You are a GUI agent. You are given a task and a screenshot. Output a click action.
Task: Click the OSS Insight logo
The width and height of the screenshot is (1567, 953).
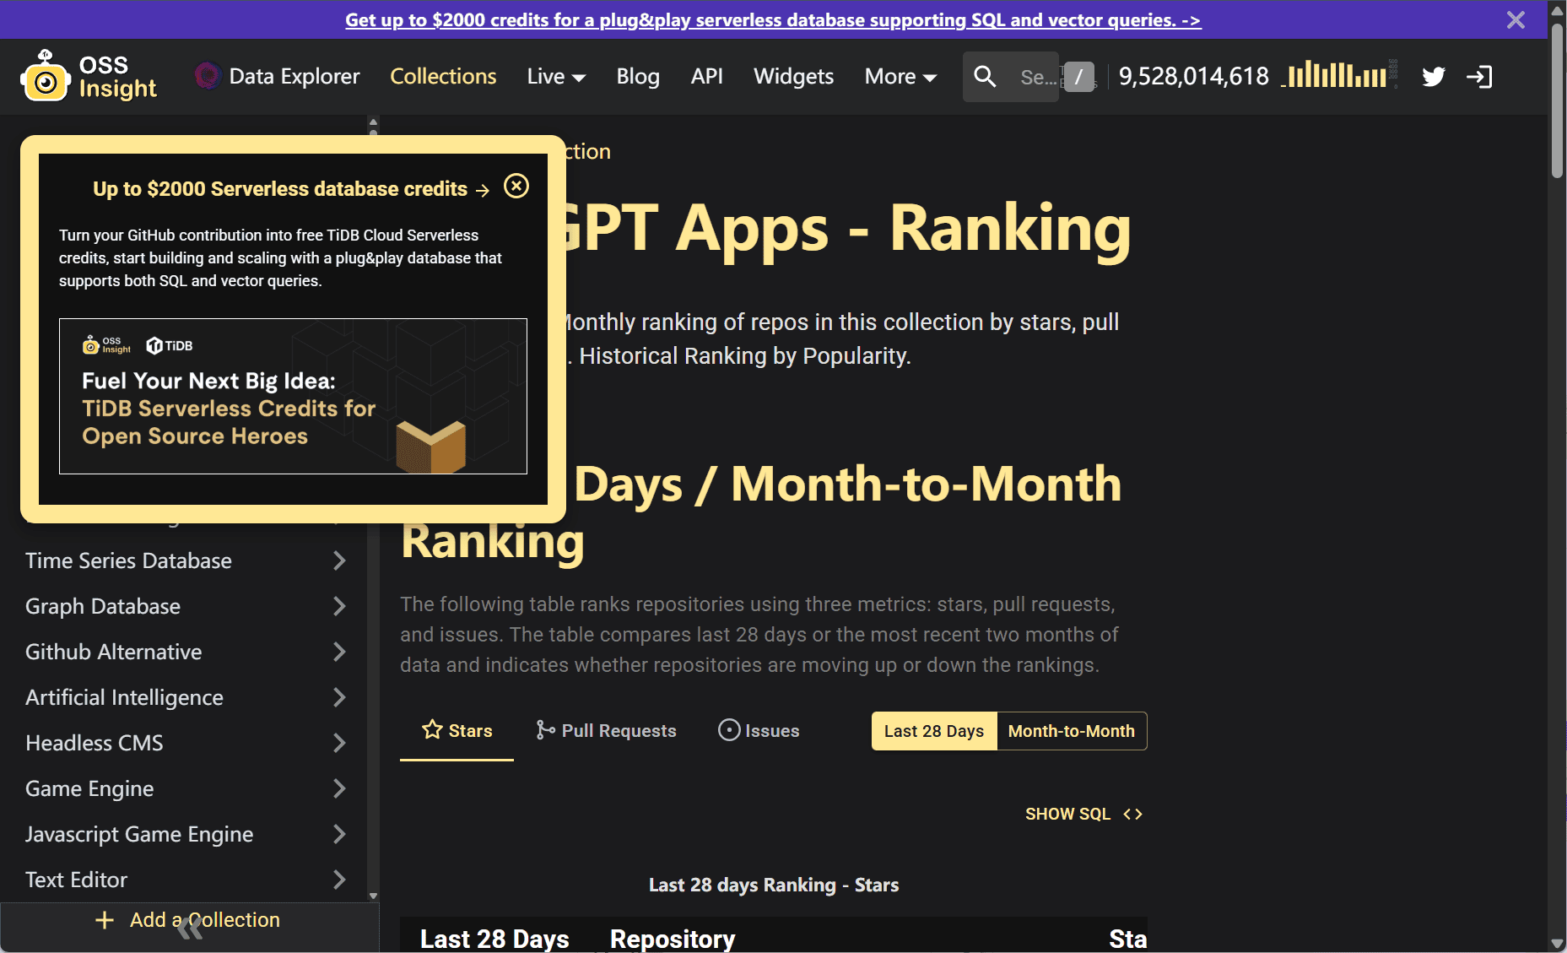click(89, 77)
